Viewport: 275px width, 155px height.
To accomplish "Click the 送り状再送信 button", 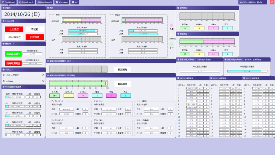I will click(14, 37).
